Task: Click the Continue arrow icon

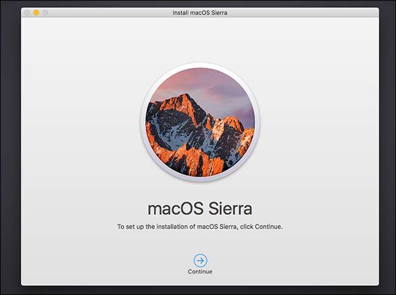Action: 200,260
